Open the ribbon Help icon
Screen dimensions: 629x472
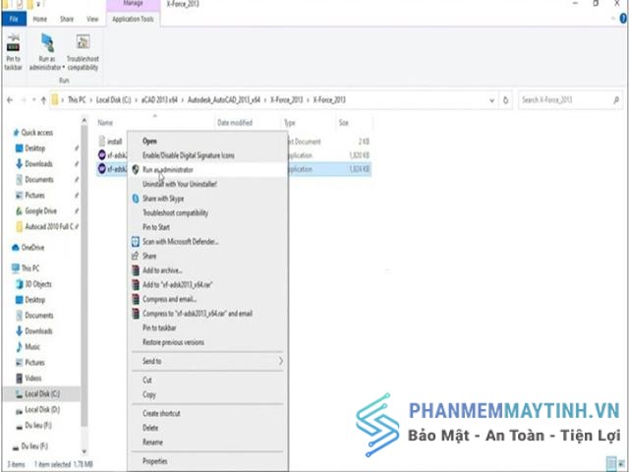(624, 19)
